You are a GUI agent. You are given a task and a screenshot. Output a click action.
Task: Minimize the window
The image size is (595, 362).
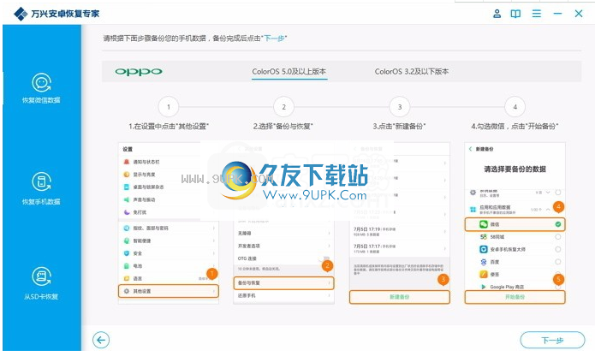[x=557, y=14]
